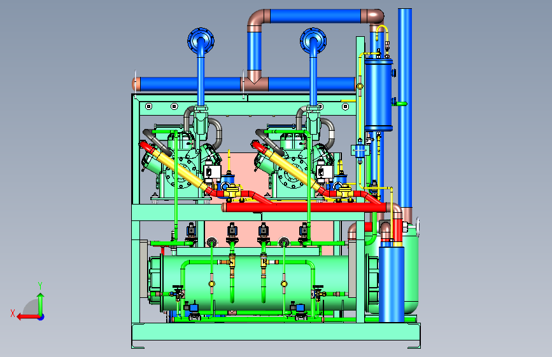
Task: Select the left white pressure switch box
Action: [212, 173]
